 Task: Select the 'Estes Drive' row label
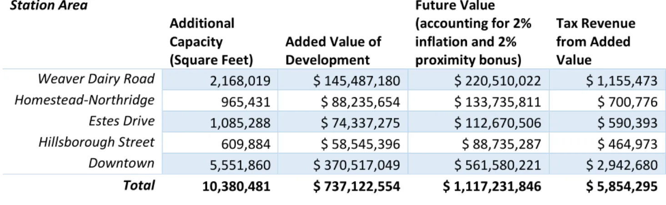(122, 121)
